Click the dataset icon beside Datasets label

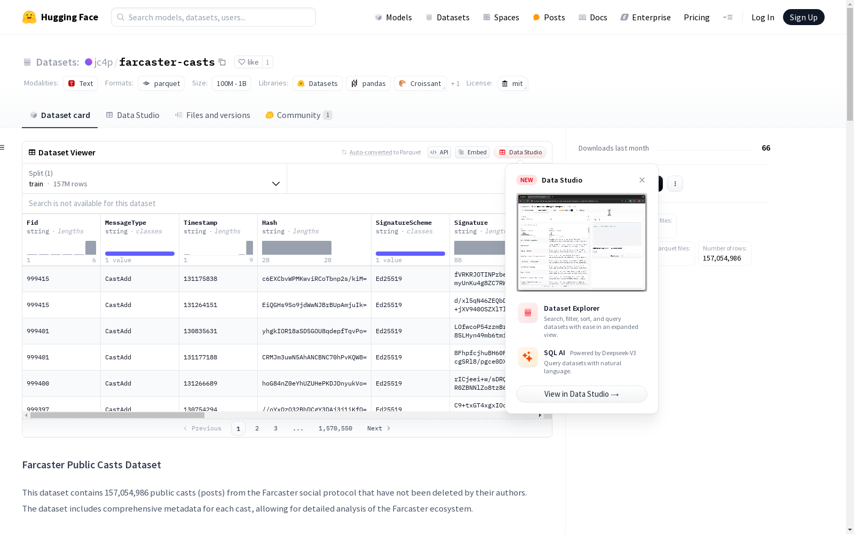(27, 62)
